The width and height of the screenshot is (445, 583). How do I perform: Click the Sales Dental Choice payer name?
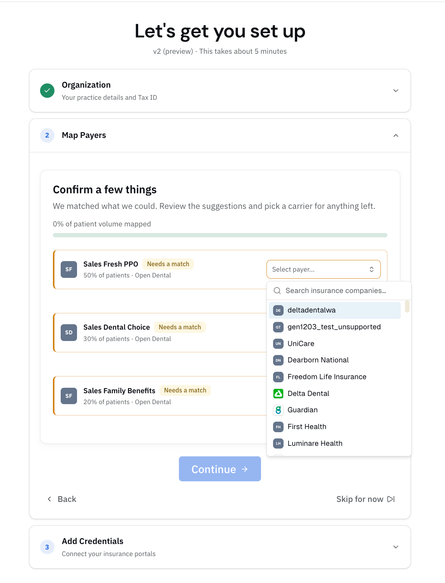point(117,327)
